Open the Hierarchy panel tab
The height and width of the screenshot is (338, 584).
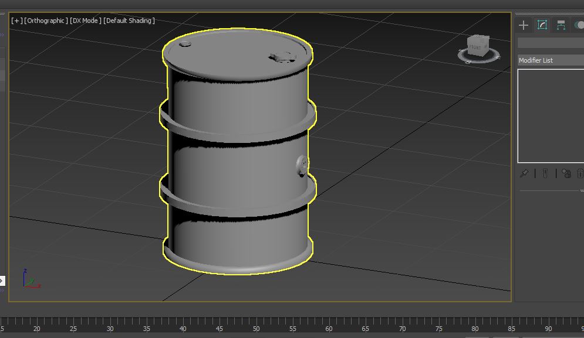[x=561, y=25]
